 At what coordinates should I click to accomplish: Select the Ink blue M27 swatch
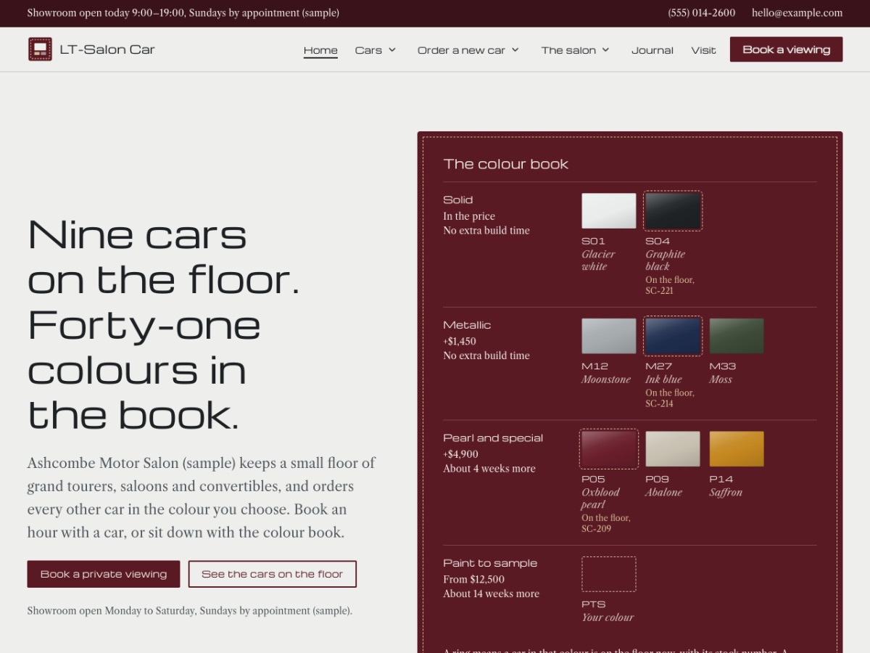(x=673, y=336)
